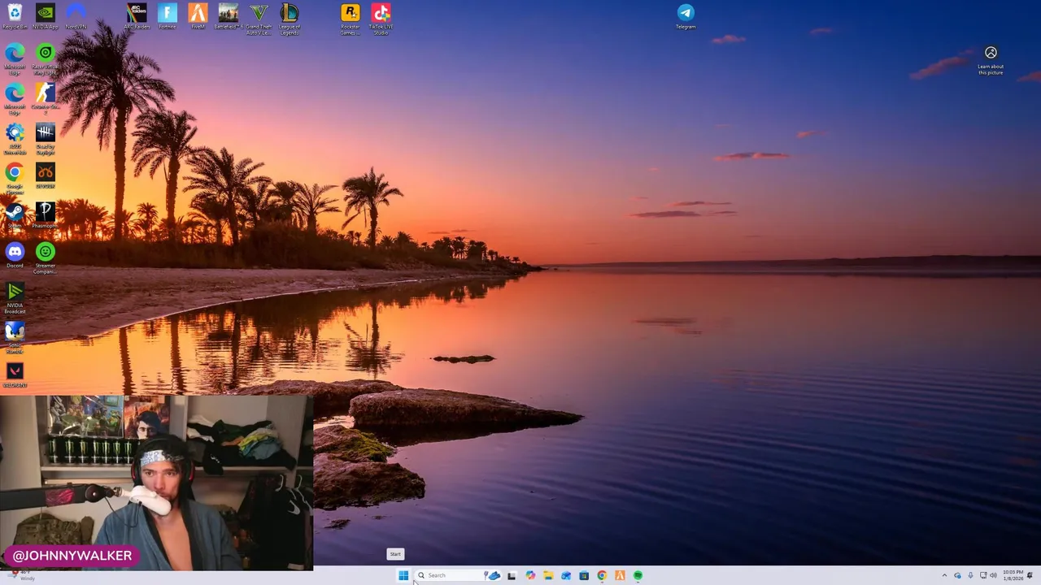Click the Learn about this picture icon
Image resolution: width=1041 pixels, height=585 pixels.
[x=991, y=61]
